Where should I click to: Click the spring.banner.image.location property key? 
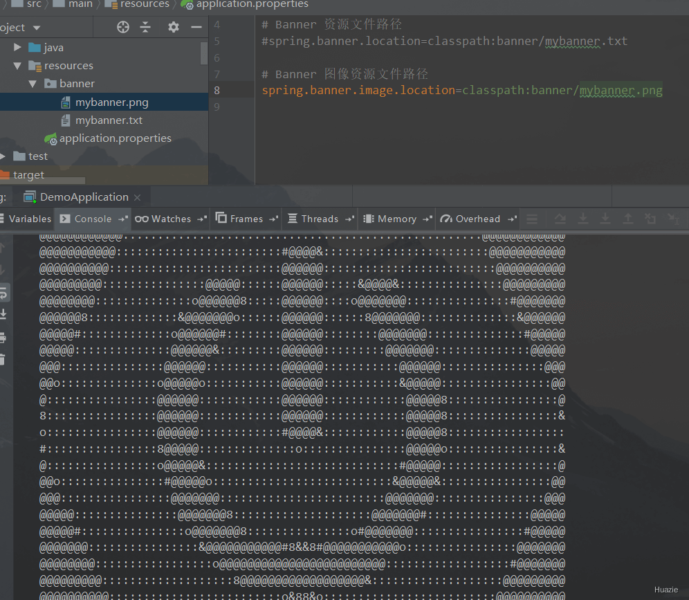tap(358, 90)
